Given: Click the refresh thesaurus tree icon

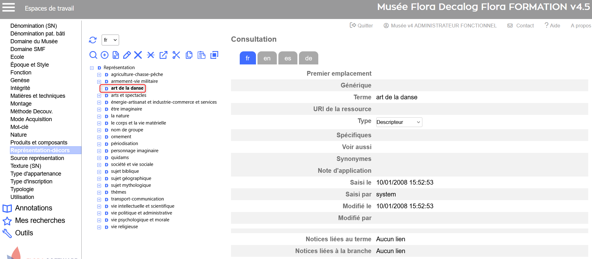Looking at the screenshot, I should point(93,40).
